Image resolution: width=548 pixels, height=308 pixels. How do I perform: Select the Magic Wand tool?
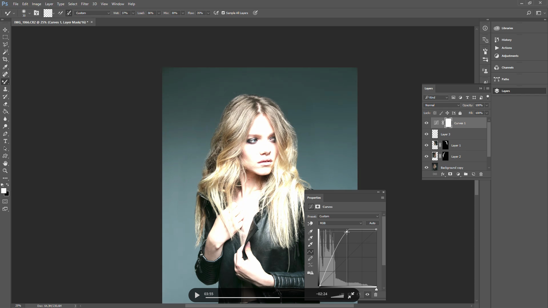(5, 52)
